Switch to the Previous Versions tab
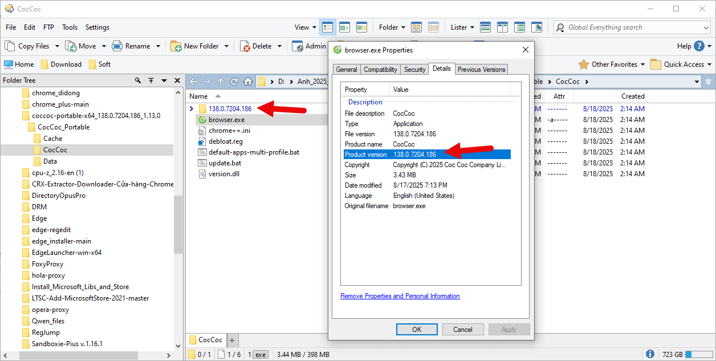The image size is (716, 361). [482, 70]
